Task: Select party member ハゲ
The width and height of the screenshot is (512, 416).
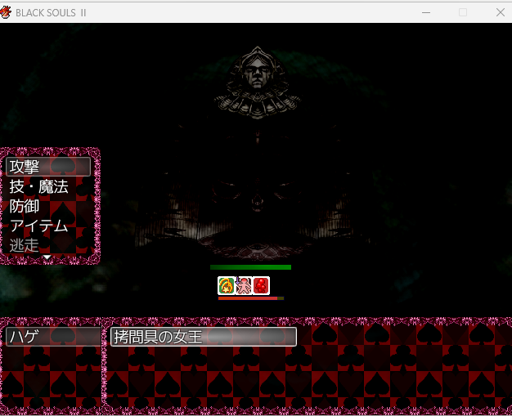Action: [53, 337]
